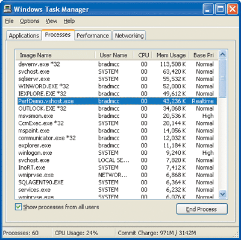The width and height of the screenshot is (241, 240).
Task: Select the mspaint.exe process
Action: coord(117,131)
